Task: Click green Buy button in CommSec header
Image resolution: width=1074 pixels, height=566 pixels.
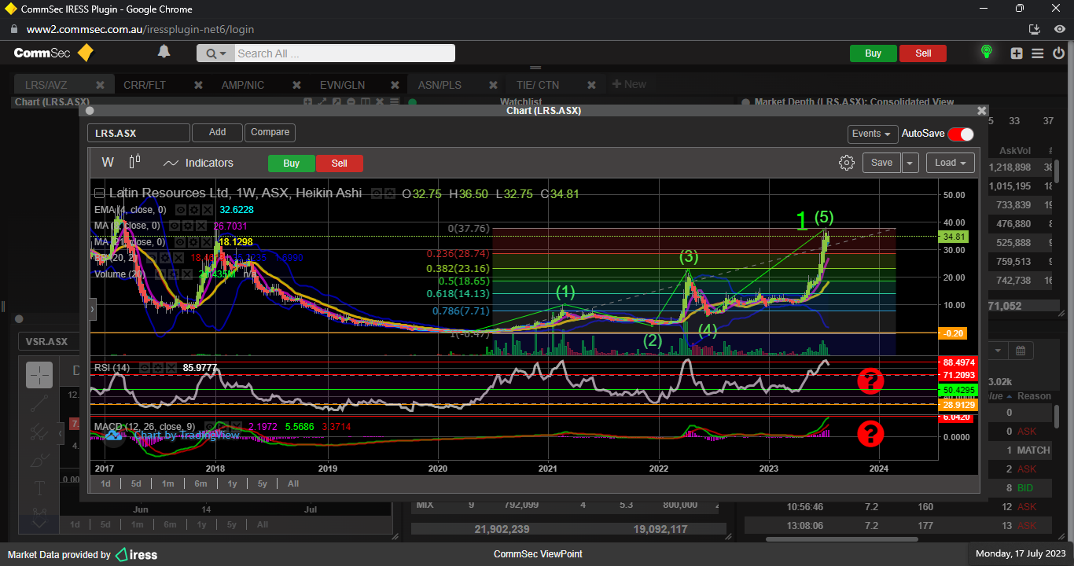Action: point(873,53)
